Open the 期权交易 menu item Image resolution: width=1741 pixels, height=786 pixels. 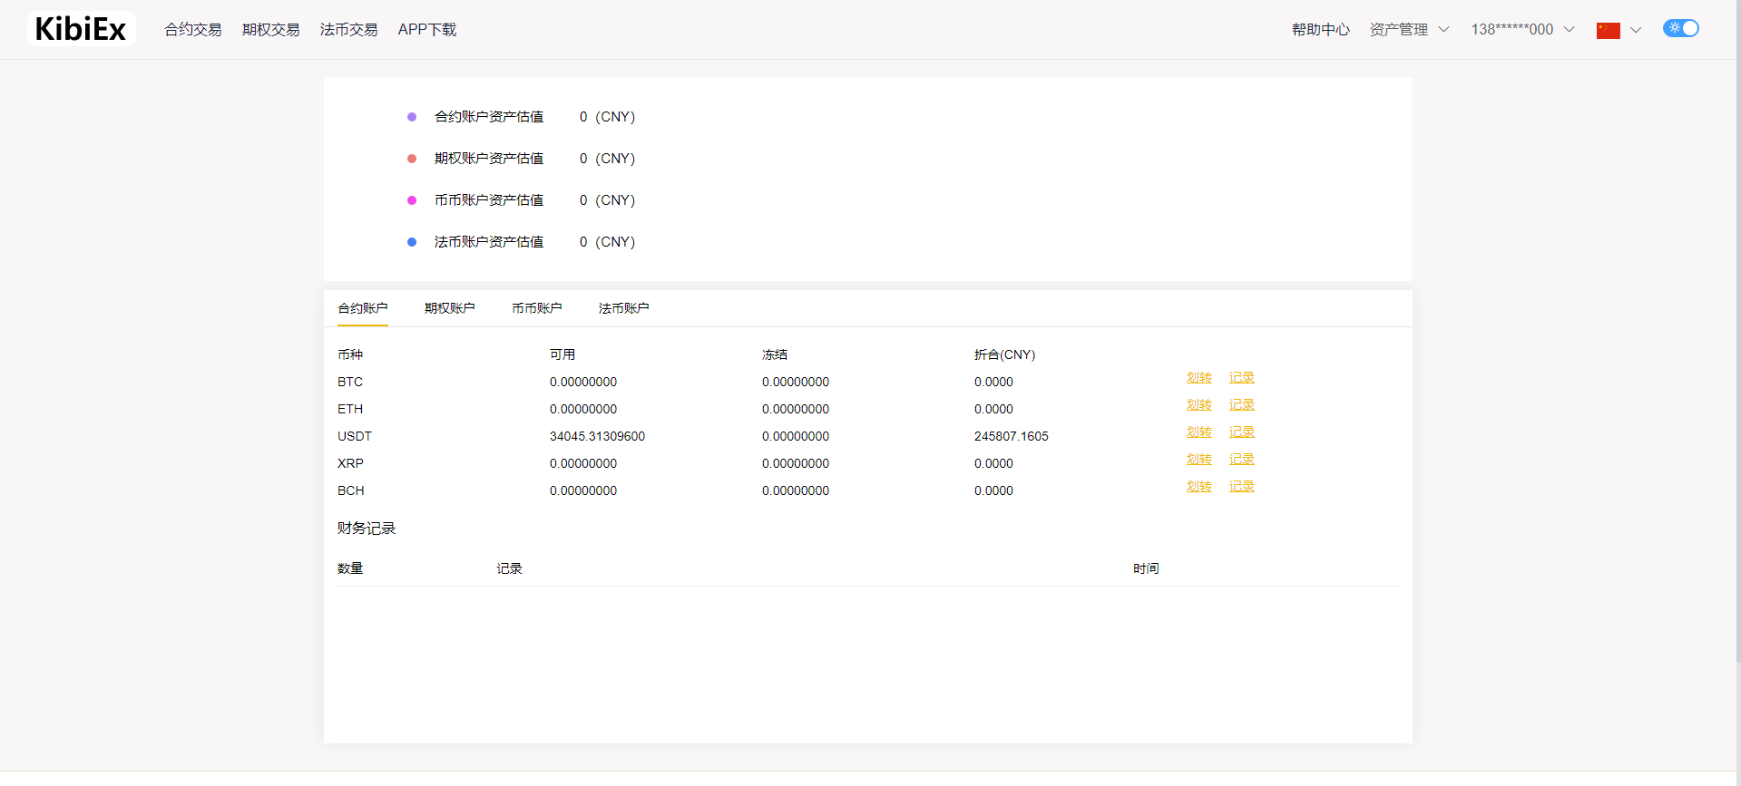click(x=271, y=30)
